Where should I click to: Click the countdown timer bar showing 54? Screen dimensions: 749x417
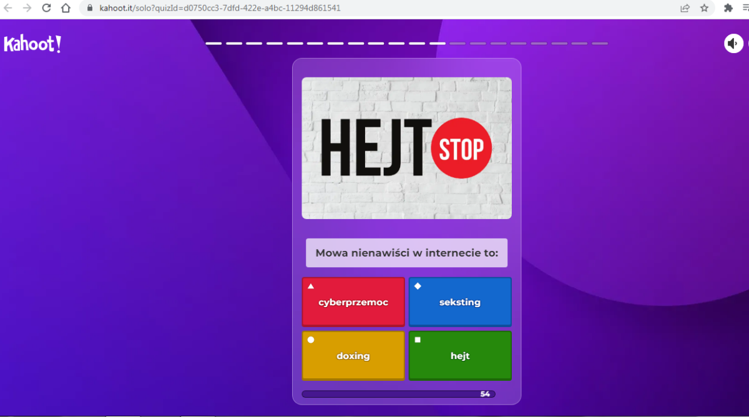pyautogui.click(x=398, y=394)
